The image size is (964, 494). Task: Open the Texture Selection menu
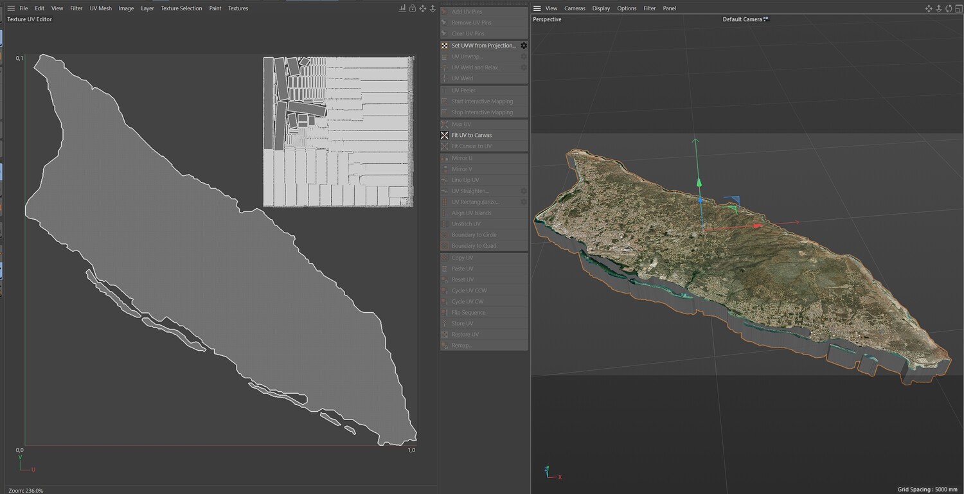[x=181, y=8]
